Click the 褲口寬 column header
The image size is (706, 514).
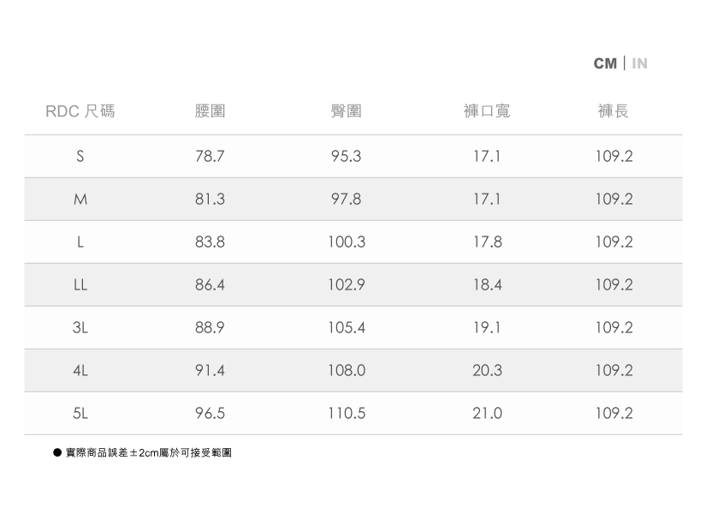[486, 111]
